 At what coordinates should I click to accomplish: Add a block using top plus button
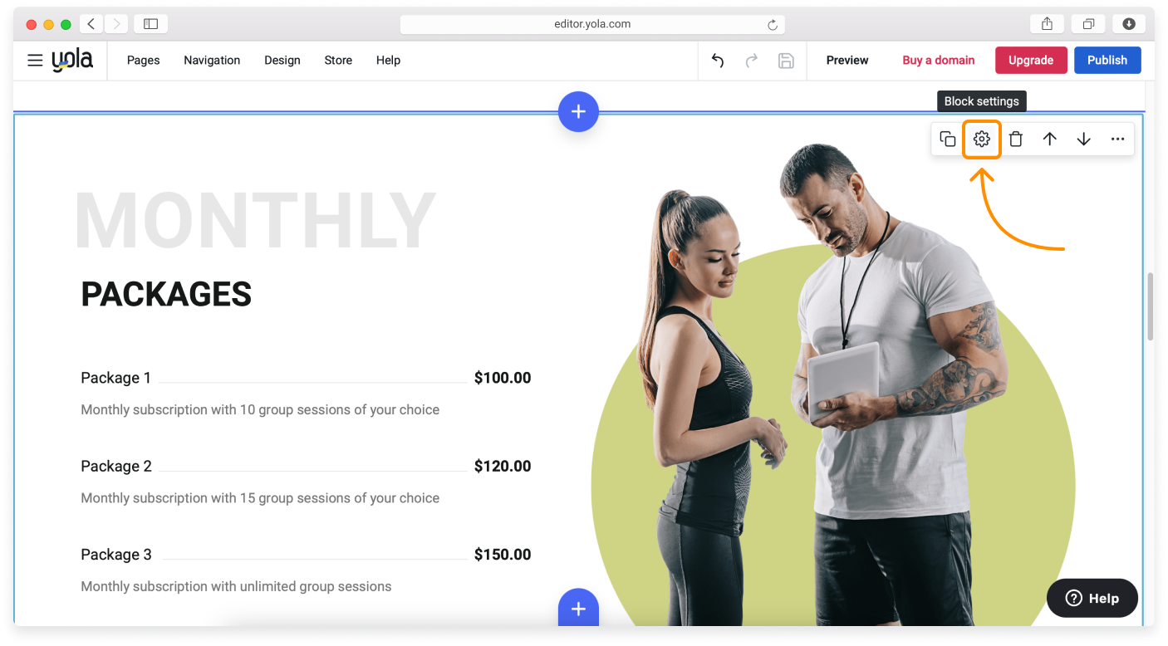pos(578,111)
